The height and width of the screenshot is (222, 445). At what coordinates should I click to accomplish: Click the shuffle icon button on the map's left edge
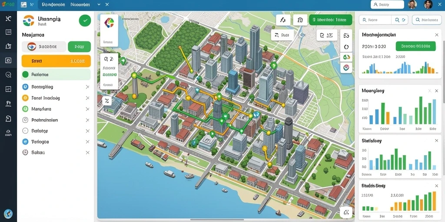click(107, 101)
